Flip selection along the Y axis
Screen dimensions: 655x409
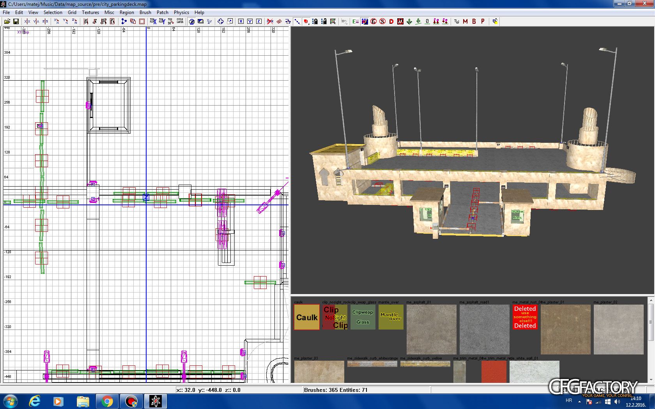(x=36, y=21)
